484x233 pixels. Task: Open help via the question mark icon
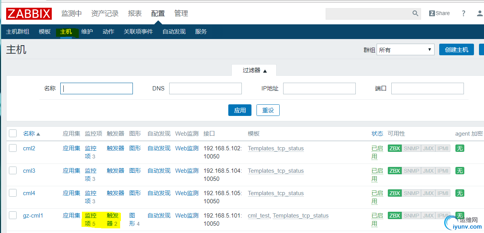[x=464, y=14]
